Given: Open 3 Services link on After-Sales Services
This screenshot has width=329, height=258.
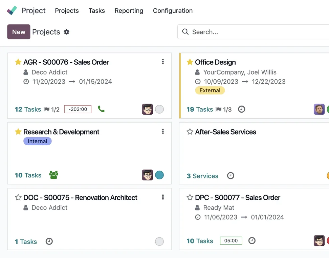Looking at the screenshot, I should 202,176.
